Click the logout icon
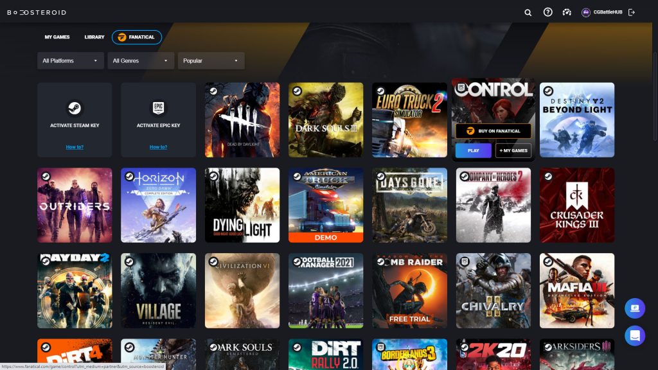Viewport: 658px width, 370px height. (x=632, y=13)
